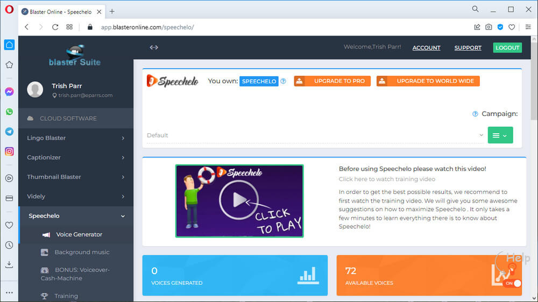The height and width of the screenshot is (302, 538).
Task: Click help icon next to SPEECHELO badge
Action: (x=283, y=81)
